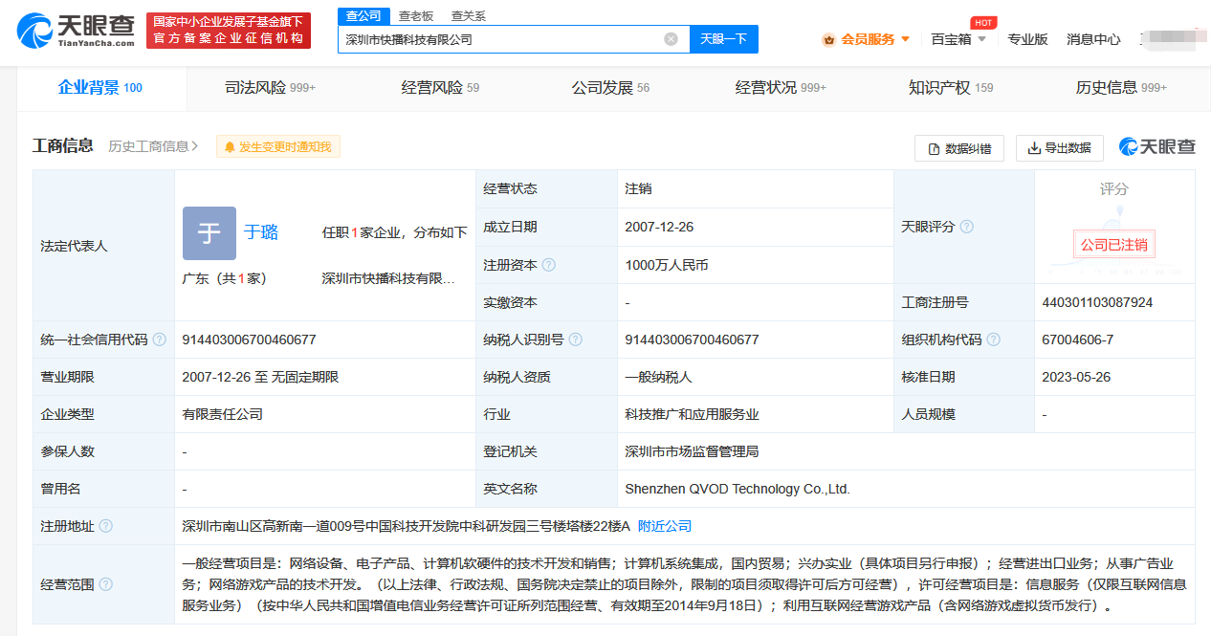Screen dimensions: 1211x636
Task: Click organization code 67004606-7
Action: (x=1077, y=340)
